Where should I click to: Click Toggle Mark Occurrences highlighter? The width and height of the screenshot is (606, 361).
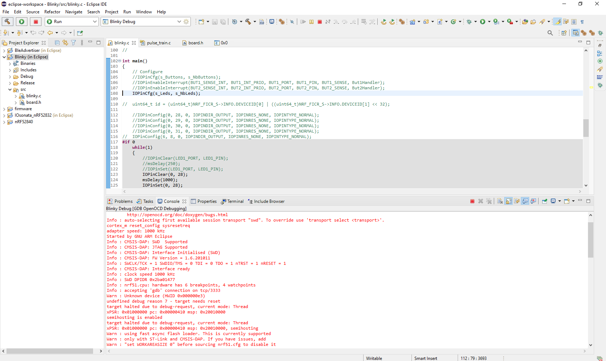point(557,22)
